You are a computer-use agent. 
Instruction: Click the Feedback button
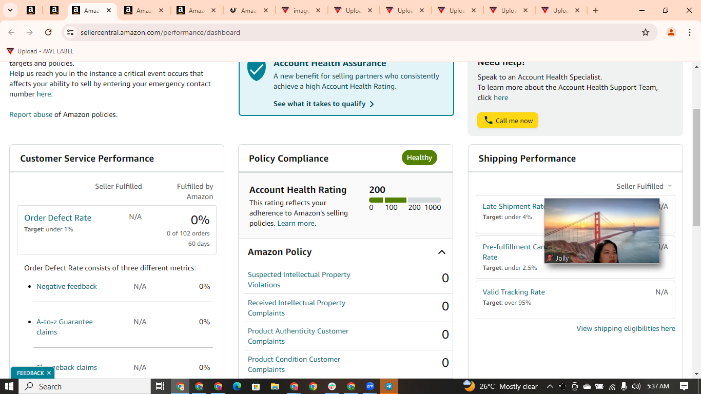tap(30, 373)
